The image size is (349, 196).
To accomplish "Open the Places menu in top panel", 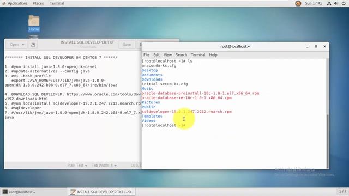I will tap(38, 3).
